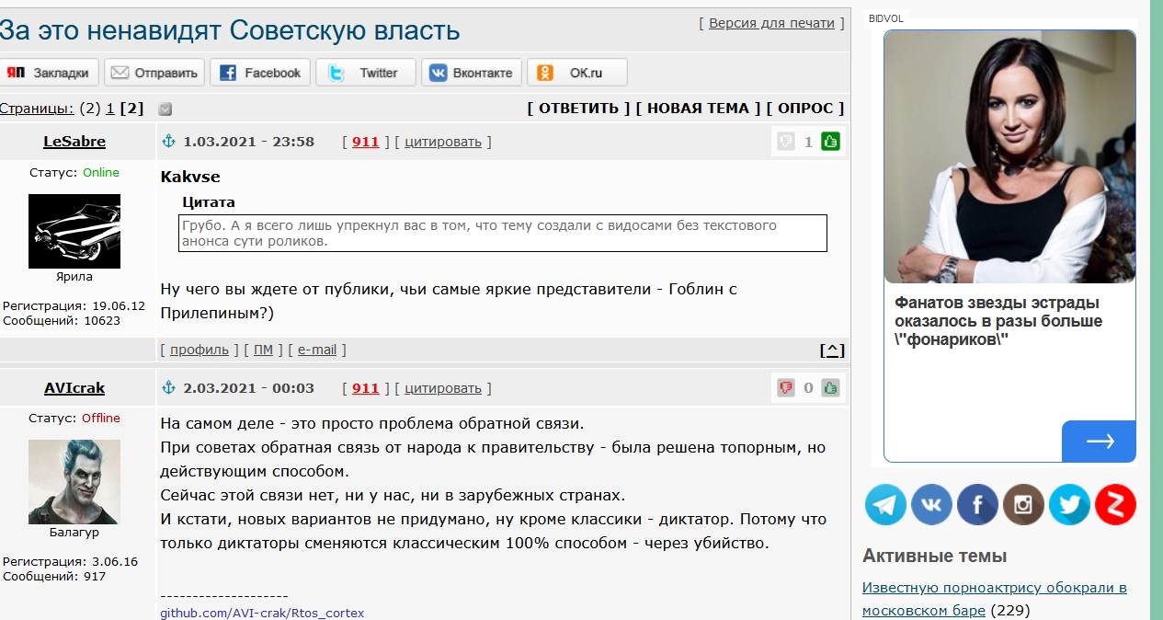Click the Отправить email button

[x=154, y=73]
